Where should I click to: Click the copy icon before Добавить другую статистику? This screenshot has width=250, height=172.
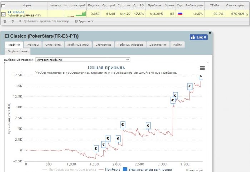[20, 21]
